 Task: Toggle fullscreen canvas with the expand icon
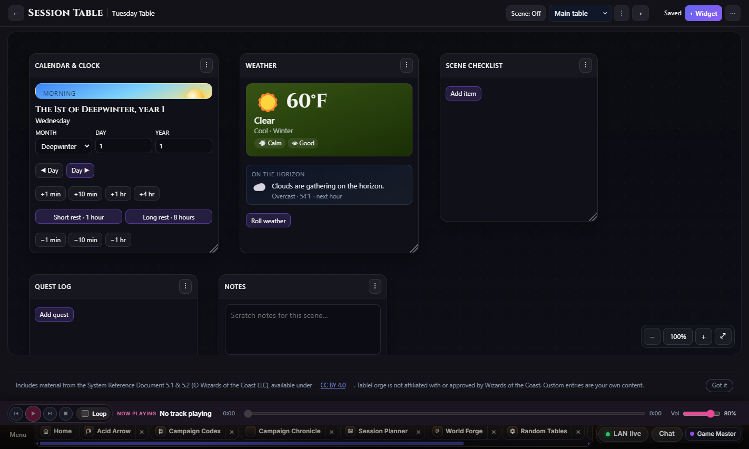[723, 336]
